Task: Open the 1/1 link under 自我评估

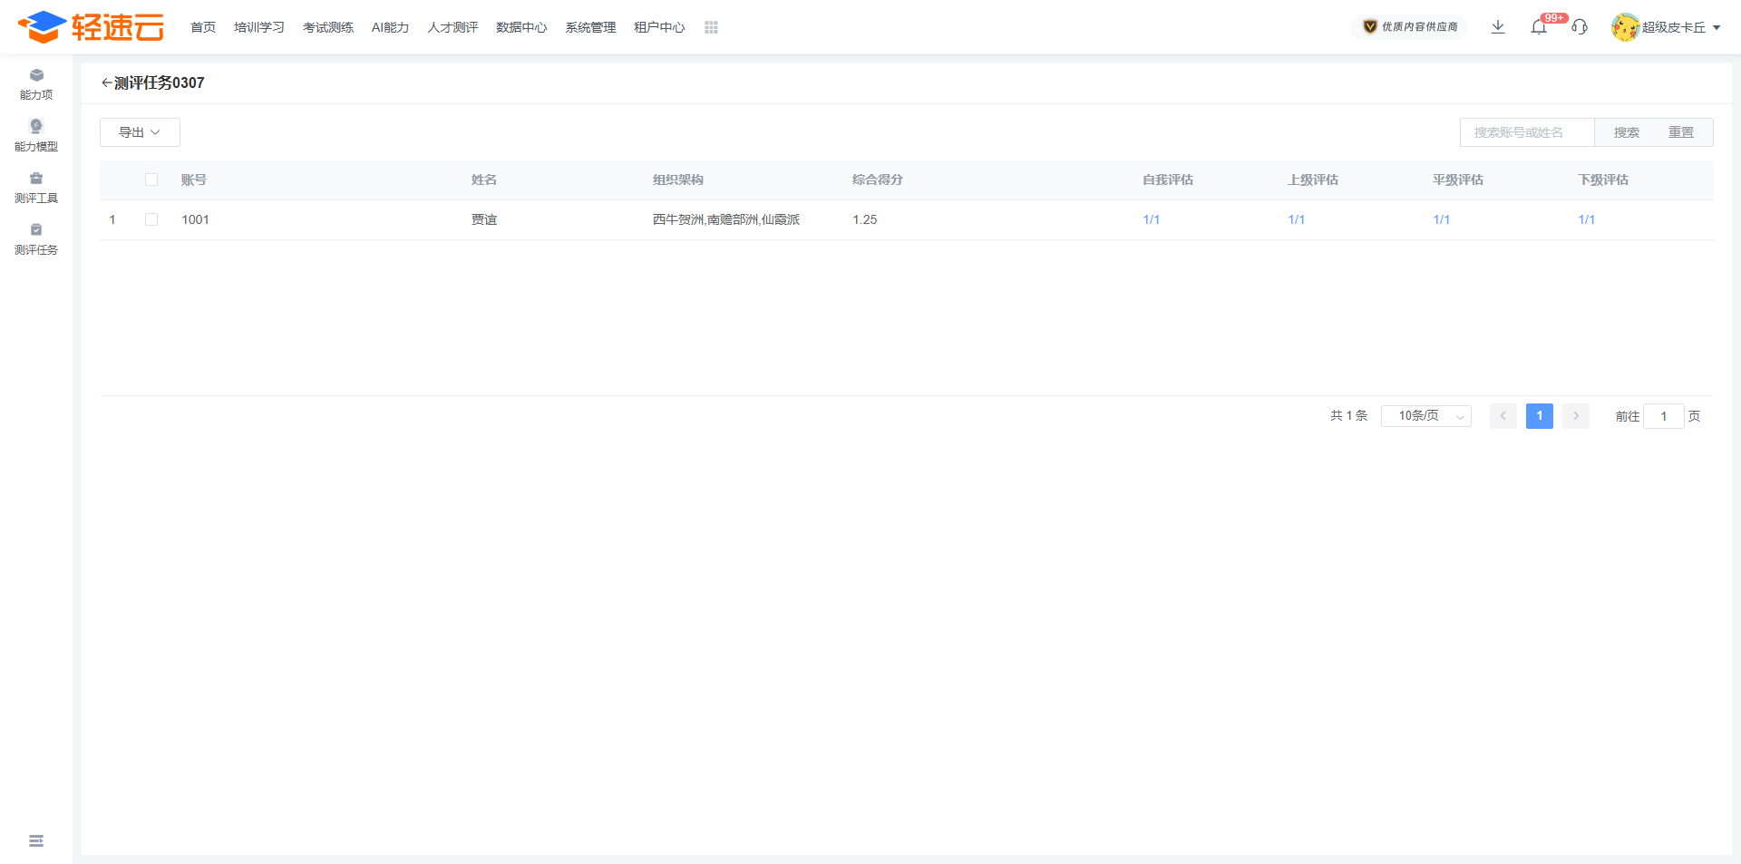Action: click(1151, 219)
